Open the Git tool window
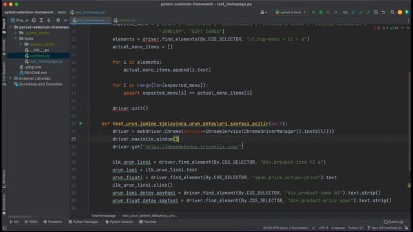Viewport: 413px width, 232px height. tap(14, 222)
